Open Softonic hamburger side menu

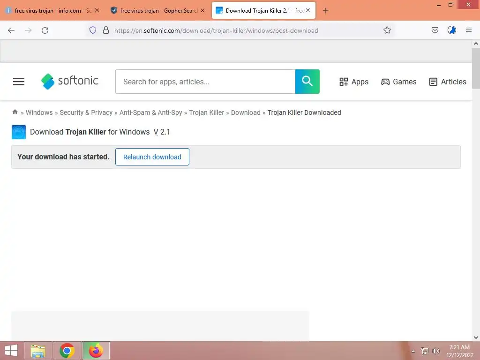(19, 82)
